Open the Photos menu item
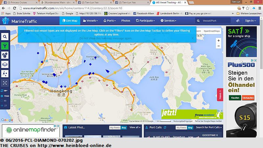 [126, 21]
